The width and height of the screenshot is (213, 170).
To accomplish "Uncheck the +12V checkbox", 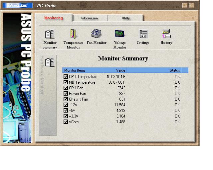I will pos(66,105).
